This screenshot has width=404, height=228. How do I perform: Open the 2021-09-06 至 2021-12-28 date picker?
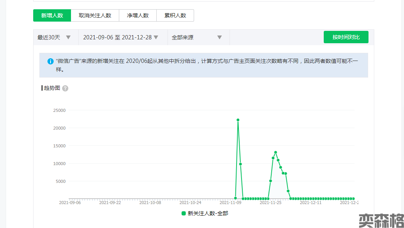pos(121,37)
